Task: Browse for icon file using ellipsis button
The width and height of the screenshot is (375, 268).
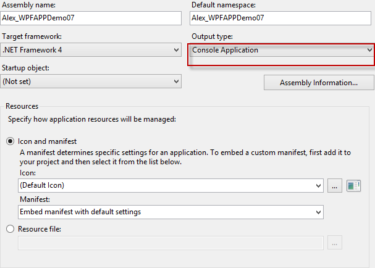Action: tap(335, 186)
